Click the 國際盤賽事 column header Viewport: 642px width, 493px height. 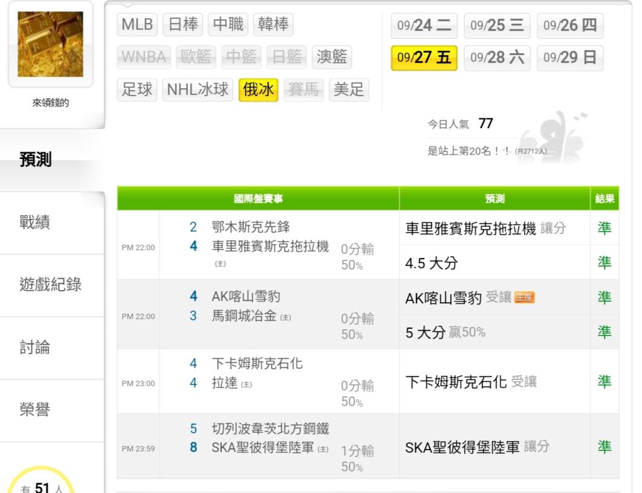tap(258, 199)
